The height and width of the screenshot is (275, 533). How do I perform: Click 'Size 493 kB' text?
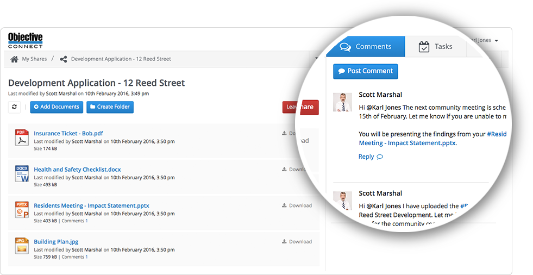(x=45, y=185)
